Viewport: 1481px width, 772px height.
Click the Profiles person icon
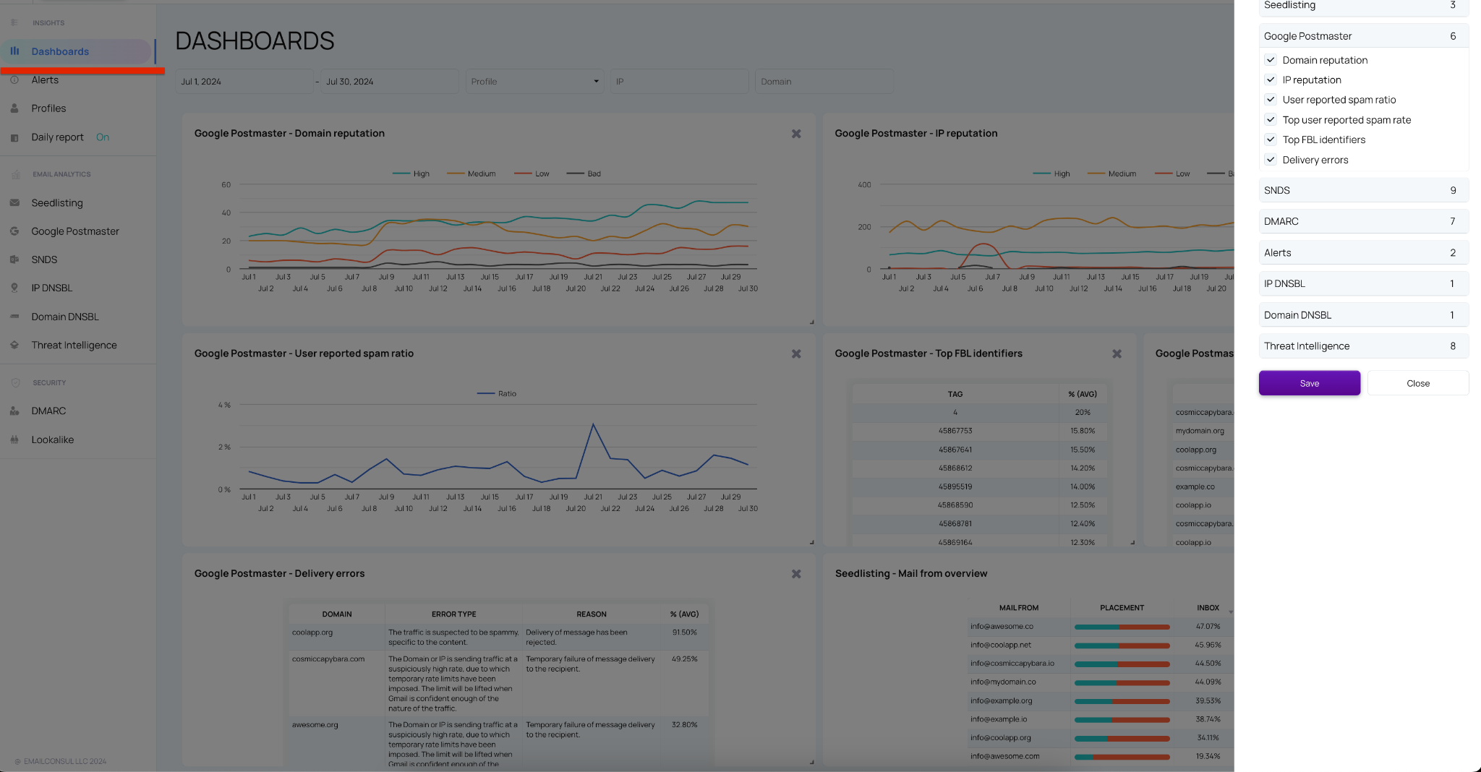tap(14, 108)
